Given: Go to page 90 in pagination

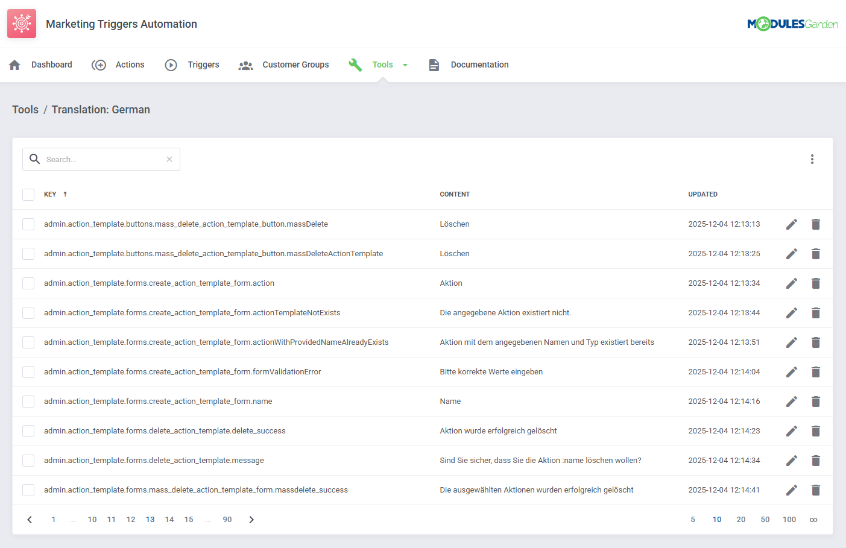Looking at the screenshot, I should click(227, 519).
